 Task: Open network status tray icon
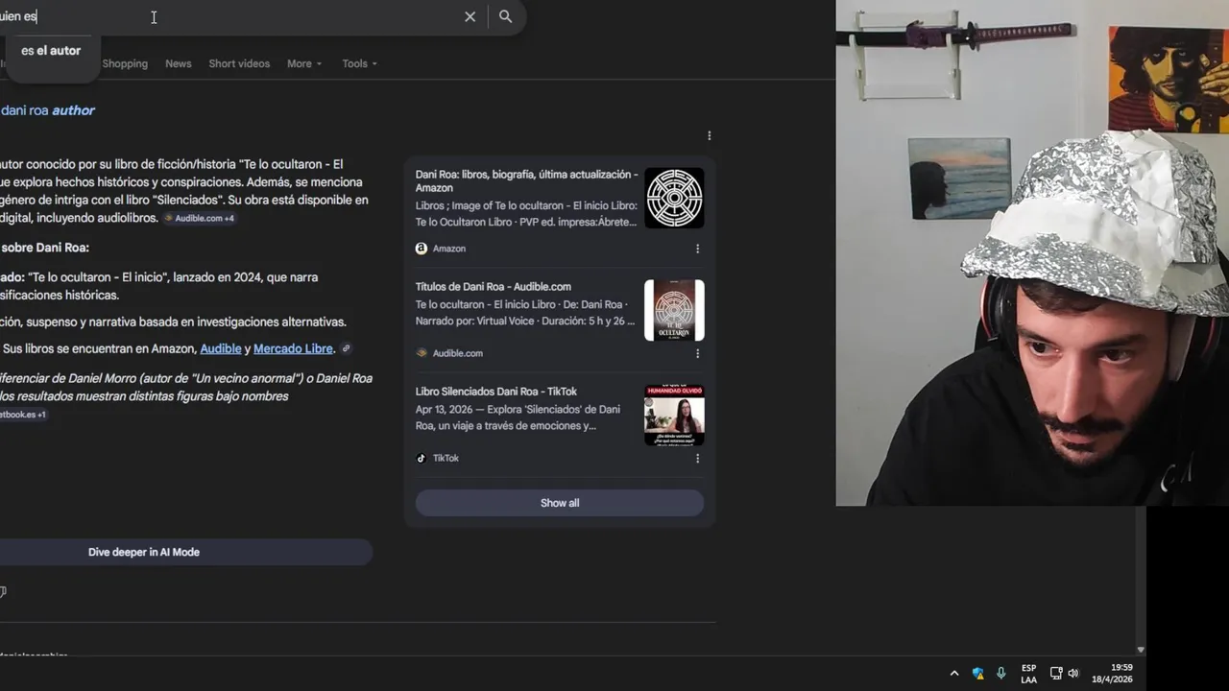[x=1055, y=674]
